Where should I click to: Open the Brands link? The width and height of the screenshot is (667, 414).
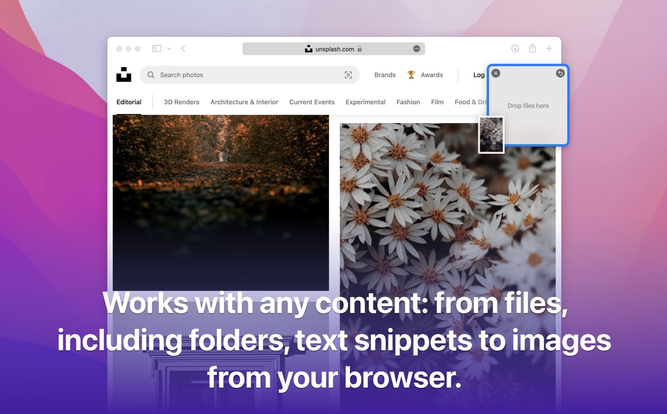(385, 75)
